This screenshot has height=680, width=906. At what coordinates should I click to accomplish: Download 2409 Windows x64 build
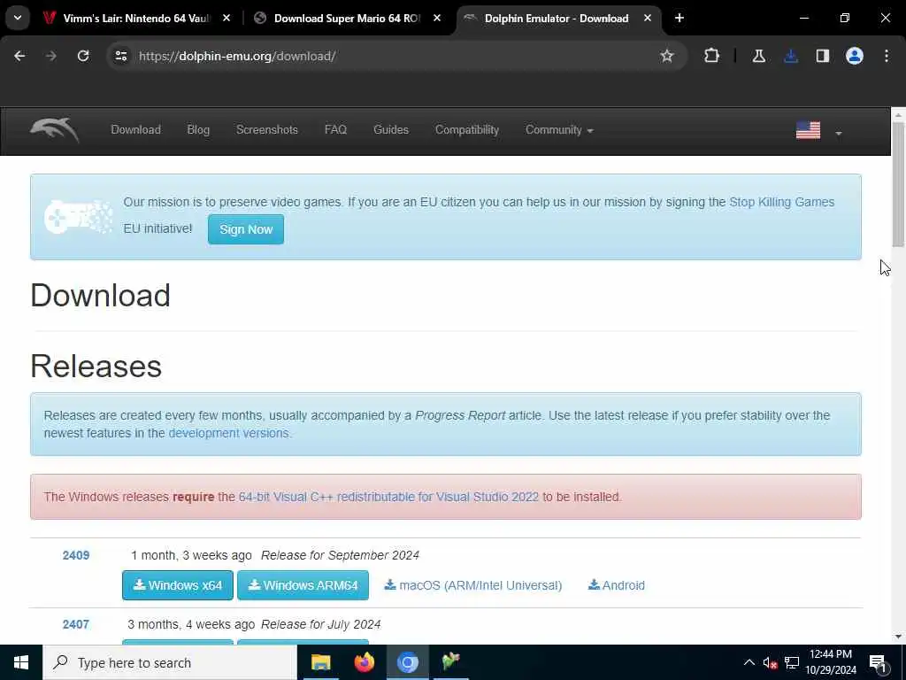[178, 585]
